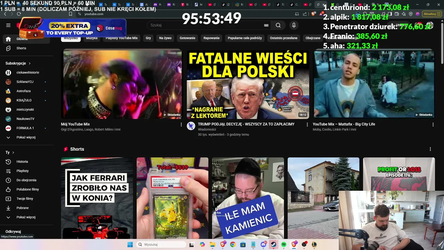Open Google Chrome from the taskbar
The width and height of the screenshot is (444, 250).
[232, 244]
